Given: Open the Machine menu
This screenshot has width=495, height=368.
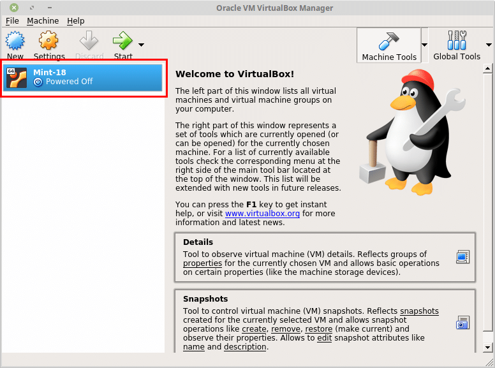Looking at the screenshot, I should [43, 21].
